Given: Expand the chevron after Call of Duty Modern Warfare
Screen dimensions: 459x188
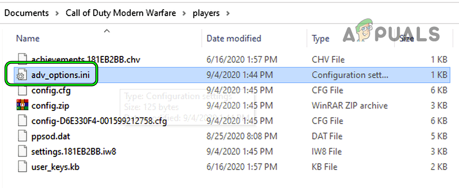Looking at the screenshot, I should pos(184,13).
